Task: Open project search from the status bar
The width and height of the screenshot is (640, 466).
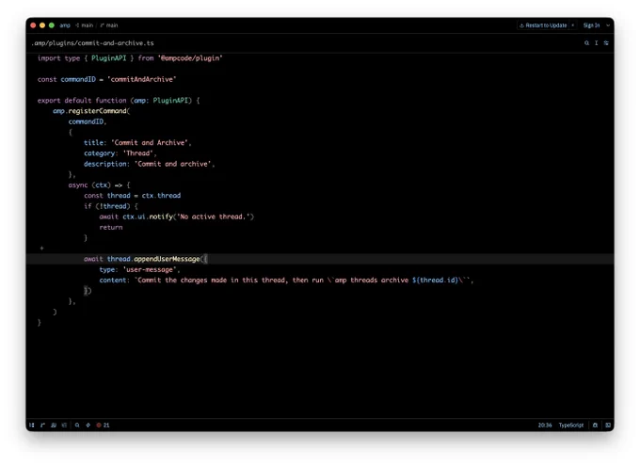Action: pyautogui.click(x=77, y=426)
